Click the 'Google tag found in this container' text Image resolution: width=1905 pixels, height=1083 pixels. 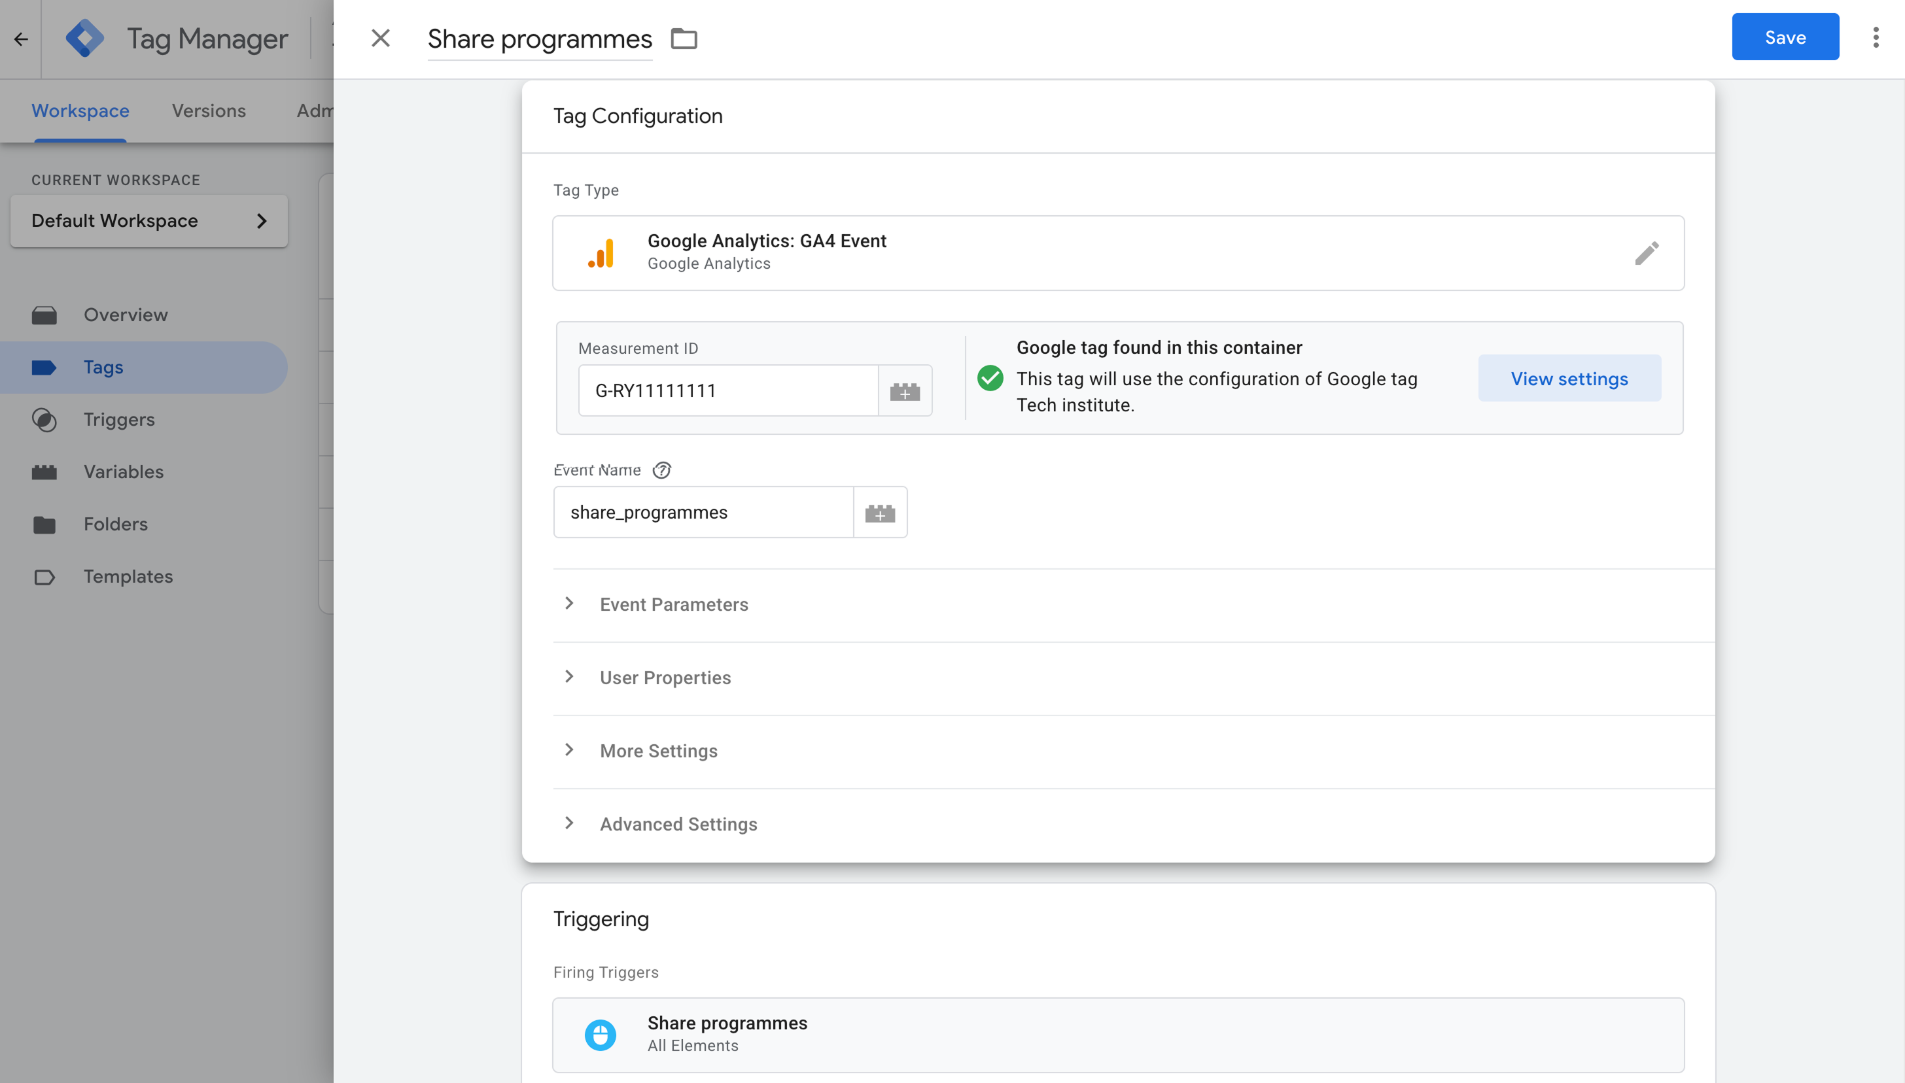tap(1160, 348)
